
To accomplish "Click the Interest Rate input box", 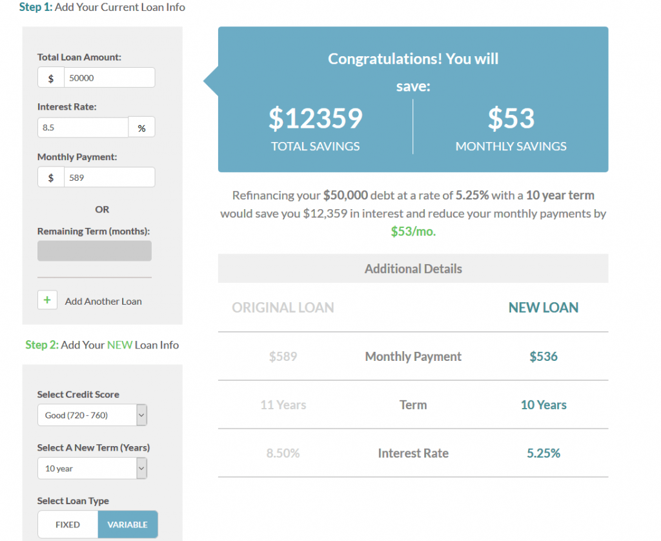I will 83,127.
